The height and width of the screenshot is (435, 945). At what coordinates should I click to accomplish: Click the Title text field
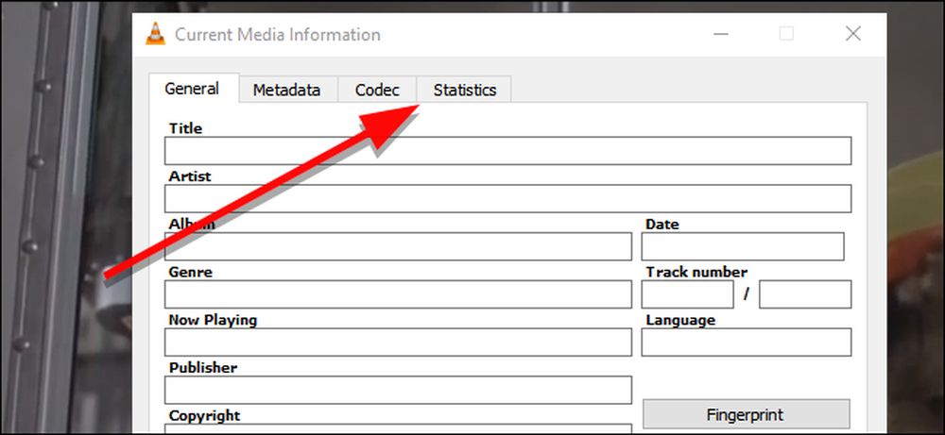507,150
